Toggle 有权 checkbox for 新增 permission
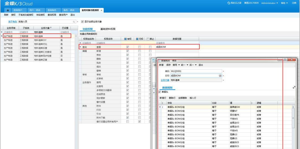 127,51
